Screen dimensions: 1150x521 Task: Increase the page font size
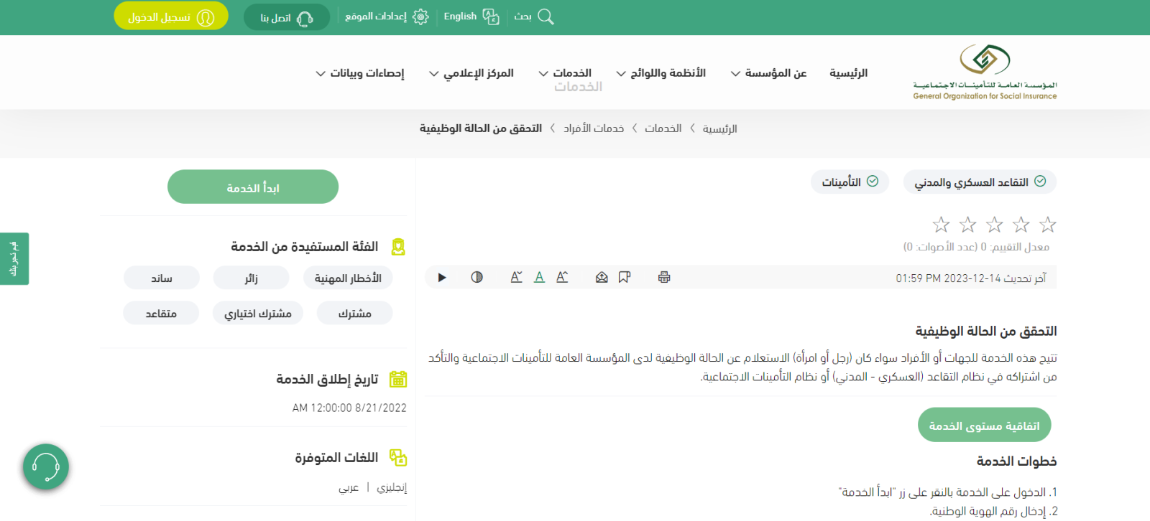pos(562,277)
